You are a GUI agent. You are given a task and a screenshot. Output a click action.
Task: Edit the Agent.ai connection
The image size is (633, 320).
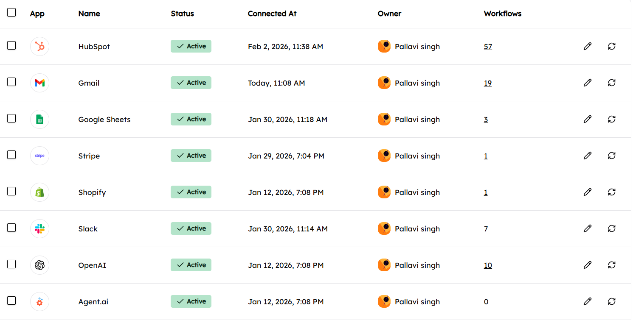tap(587, 301)
